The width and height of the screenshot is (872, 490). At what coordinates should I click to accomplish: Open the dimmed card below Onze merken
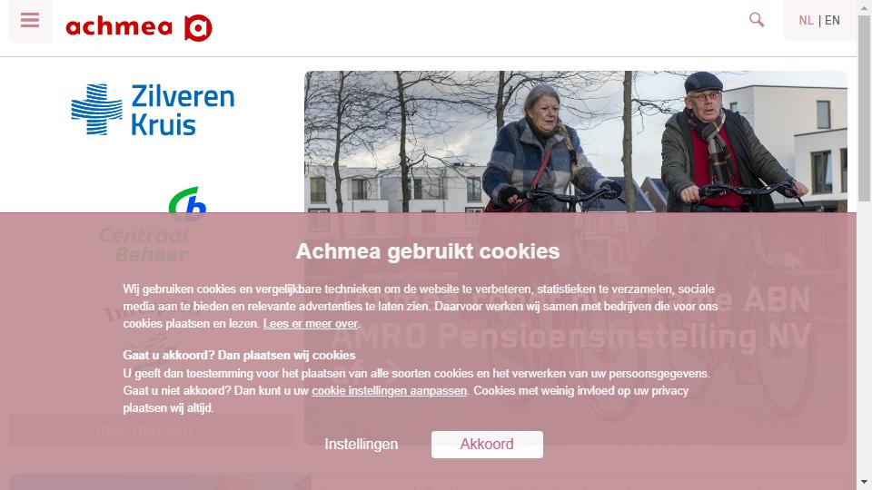click(160, 482)
